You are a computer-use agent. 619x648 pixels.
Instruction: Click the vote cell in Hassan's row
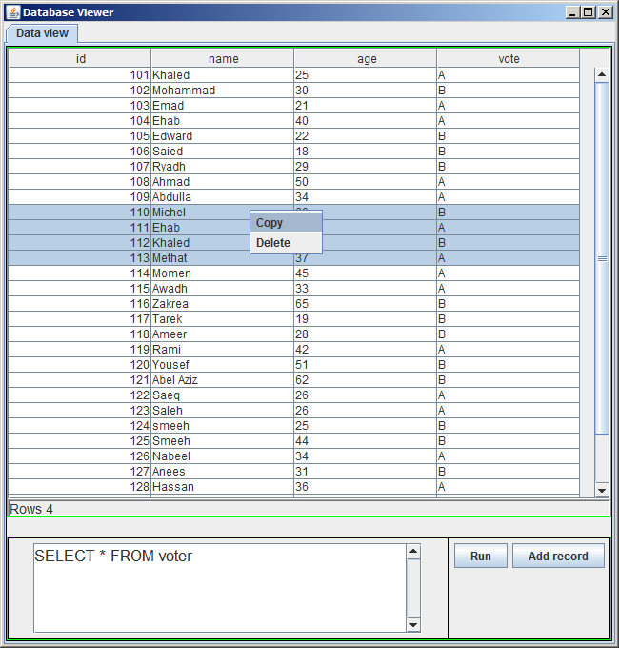[509, 487]
